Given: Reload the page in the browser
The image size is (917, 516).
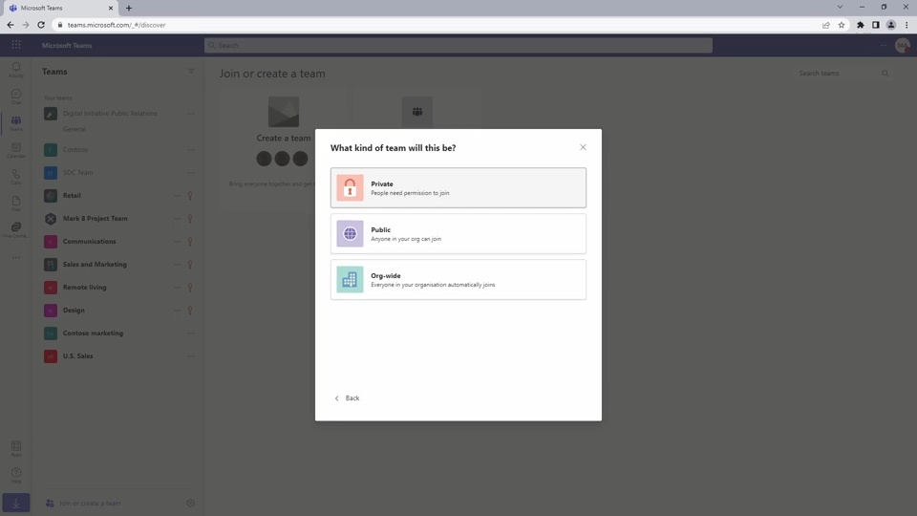Looking at the screenshot, I should pos(41,25).
